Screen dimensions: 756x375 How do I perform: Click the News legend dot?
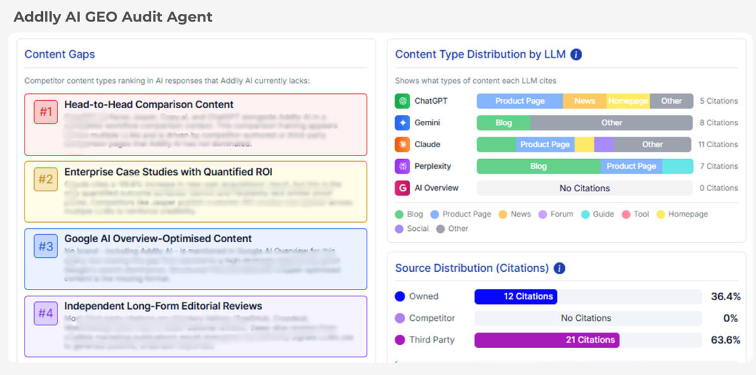503,215
